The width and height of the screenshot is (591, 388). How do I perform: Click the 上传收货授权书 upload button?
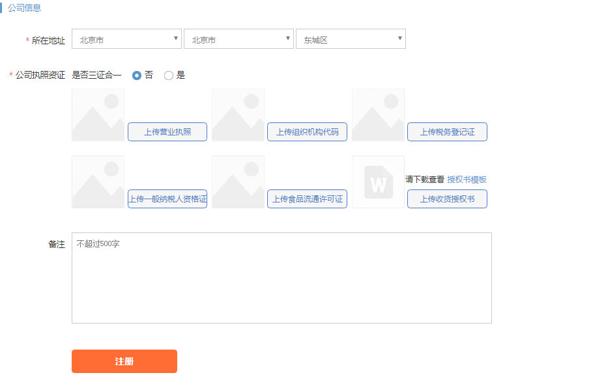point(447,199)
